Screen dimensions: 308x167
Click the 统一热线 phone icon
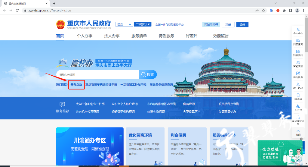(298, 86)
